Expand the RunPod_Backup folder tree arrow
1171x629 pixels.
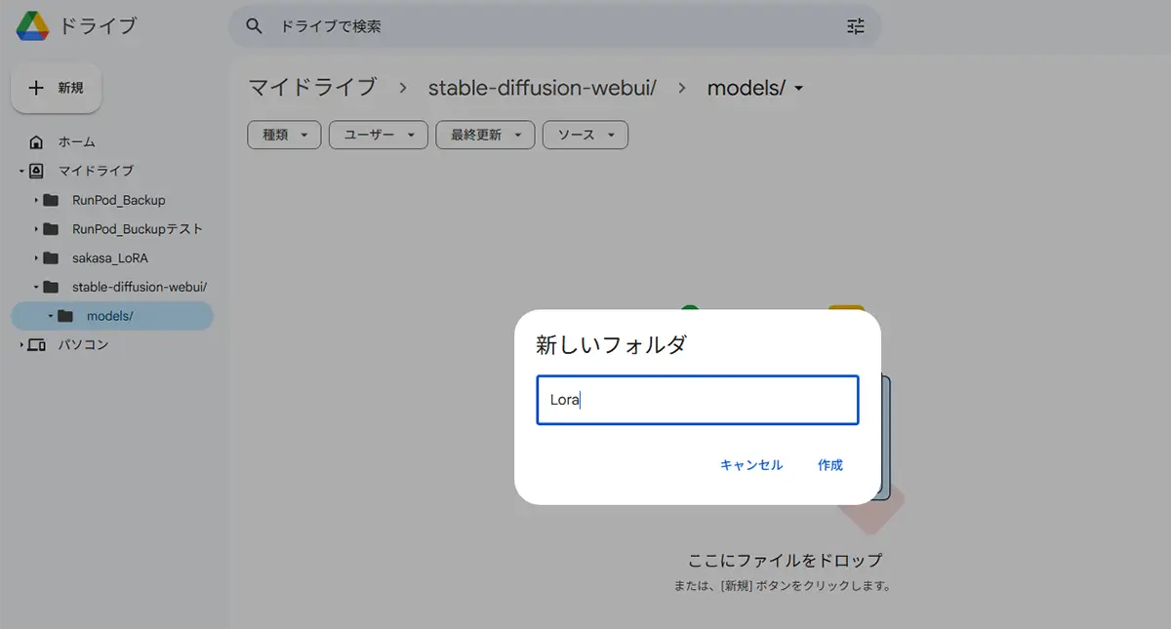coord(36,200)
